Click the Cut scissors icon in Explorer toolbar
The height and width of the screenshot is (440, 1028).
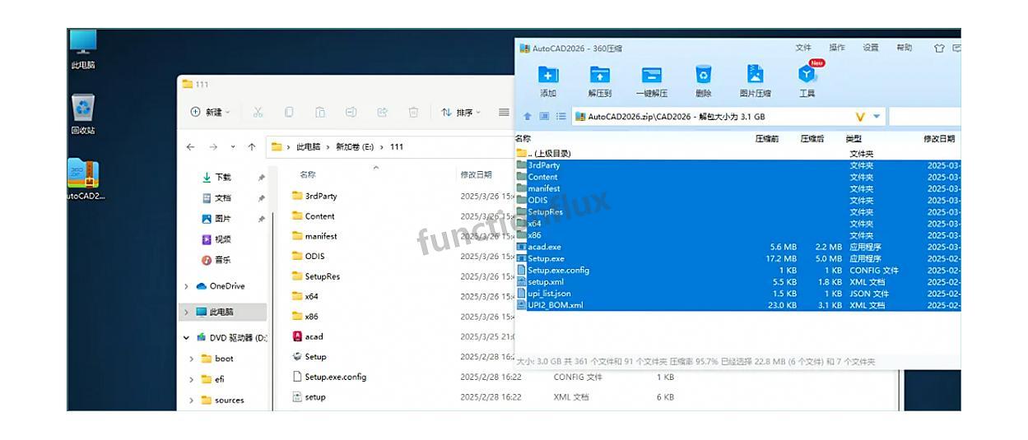point(258,112)
